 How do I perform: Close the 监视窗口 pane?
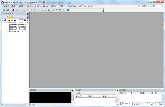pos(163,90)
